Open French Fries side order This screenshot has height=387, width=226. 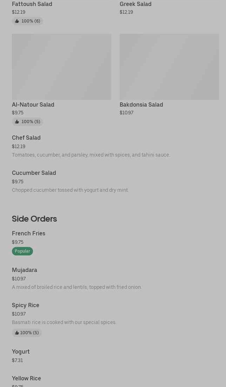tap(28, 234)
